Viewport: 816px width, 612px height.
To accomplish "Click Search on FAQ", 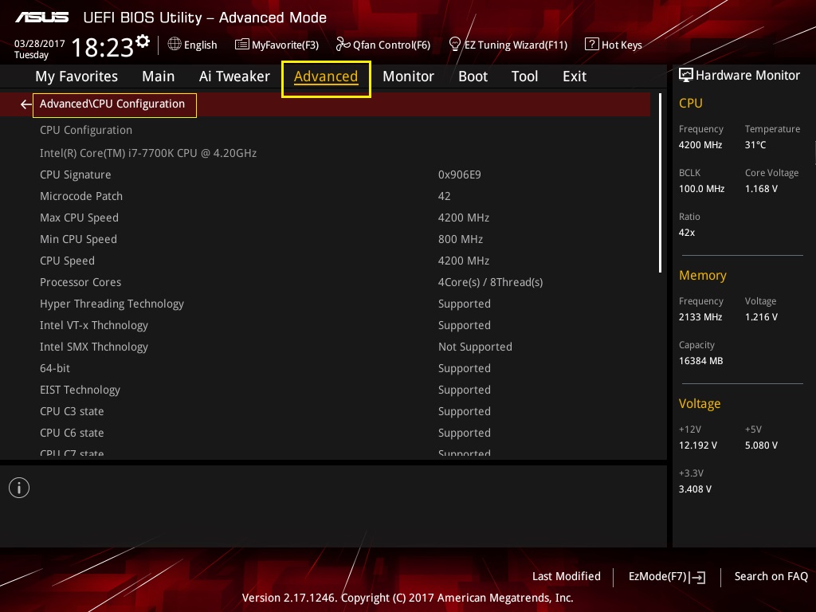I will [771, 576].
